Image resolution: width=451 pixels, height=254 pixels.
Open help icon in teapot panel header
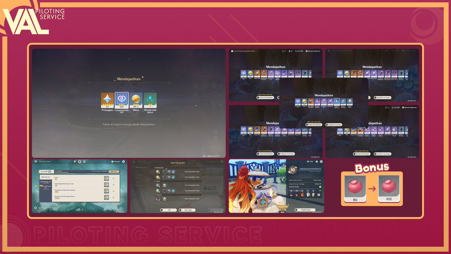pos(317,161)
